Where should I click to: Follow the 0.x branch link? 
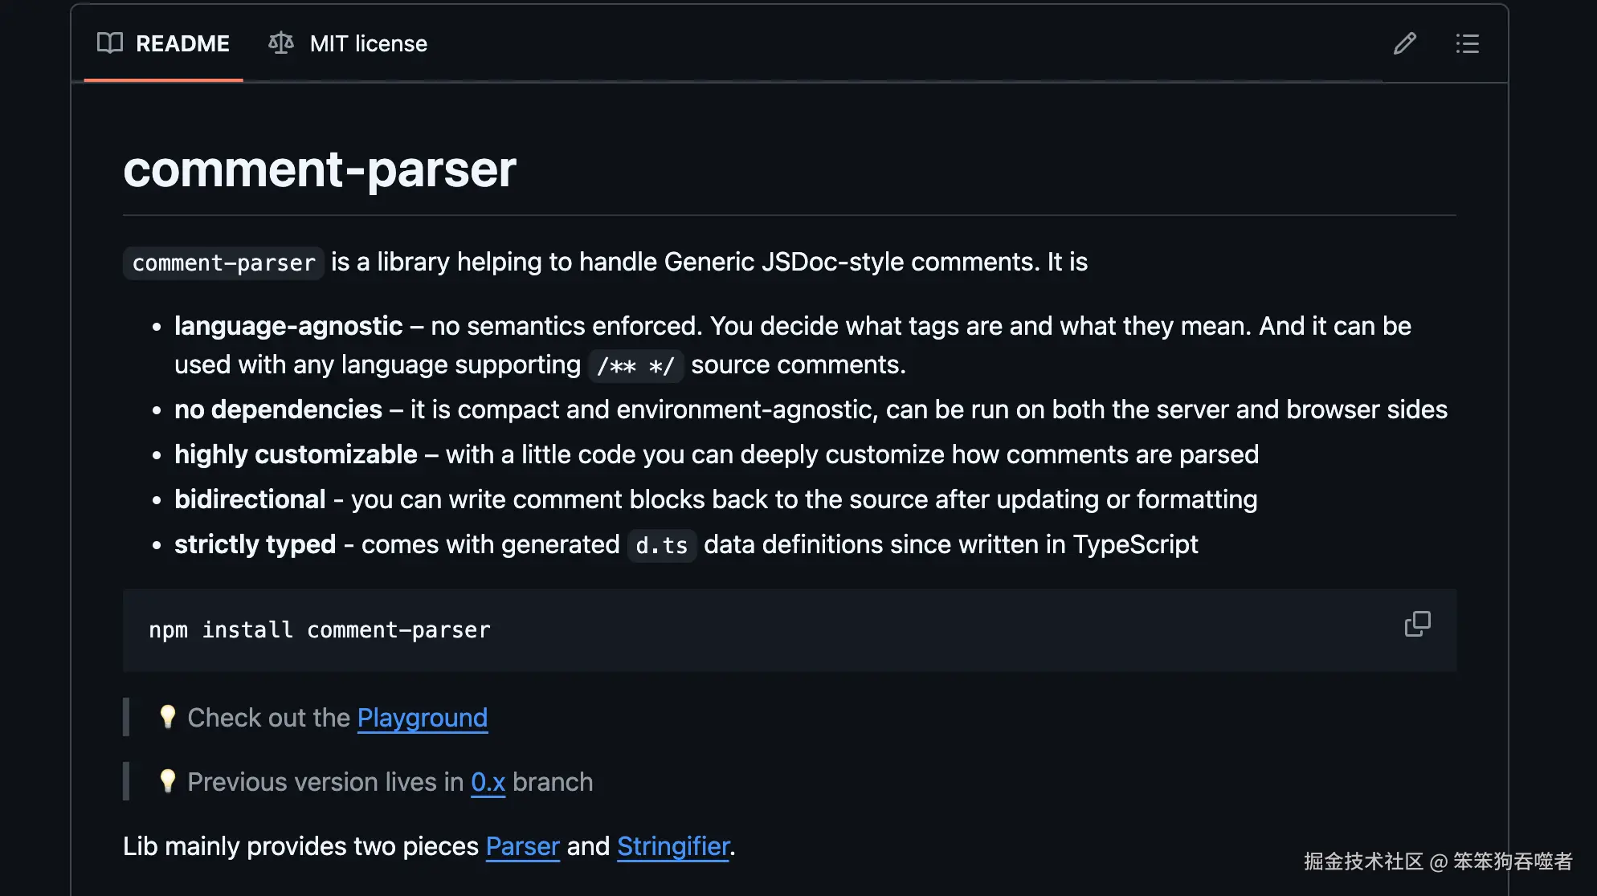(x=488, y=782)
